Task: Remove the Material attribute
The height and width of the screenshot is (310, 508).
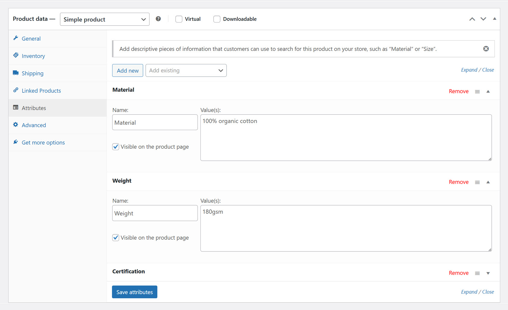Action: click(x=458, y=91)
